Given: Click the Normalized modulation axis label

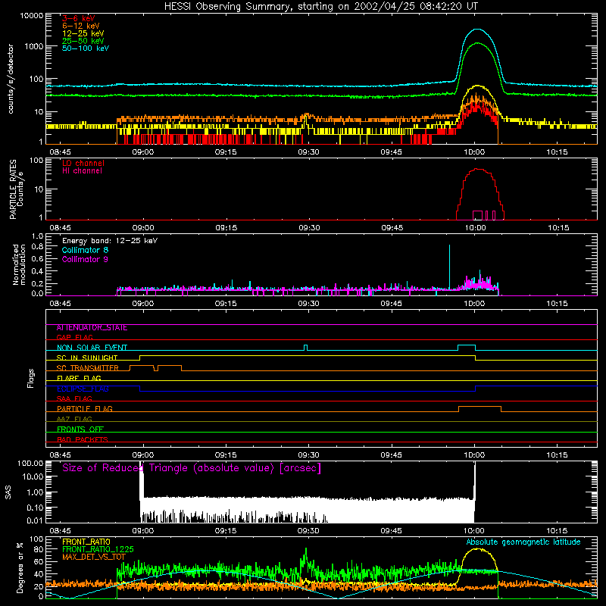Looking at the screenshot, I should (19, 264).
